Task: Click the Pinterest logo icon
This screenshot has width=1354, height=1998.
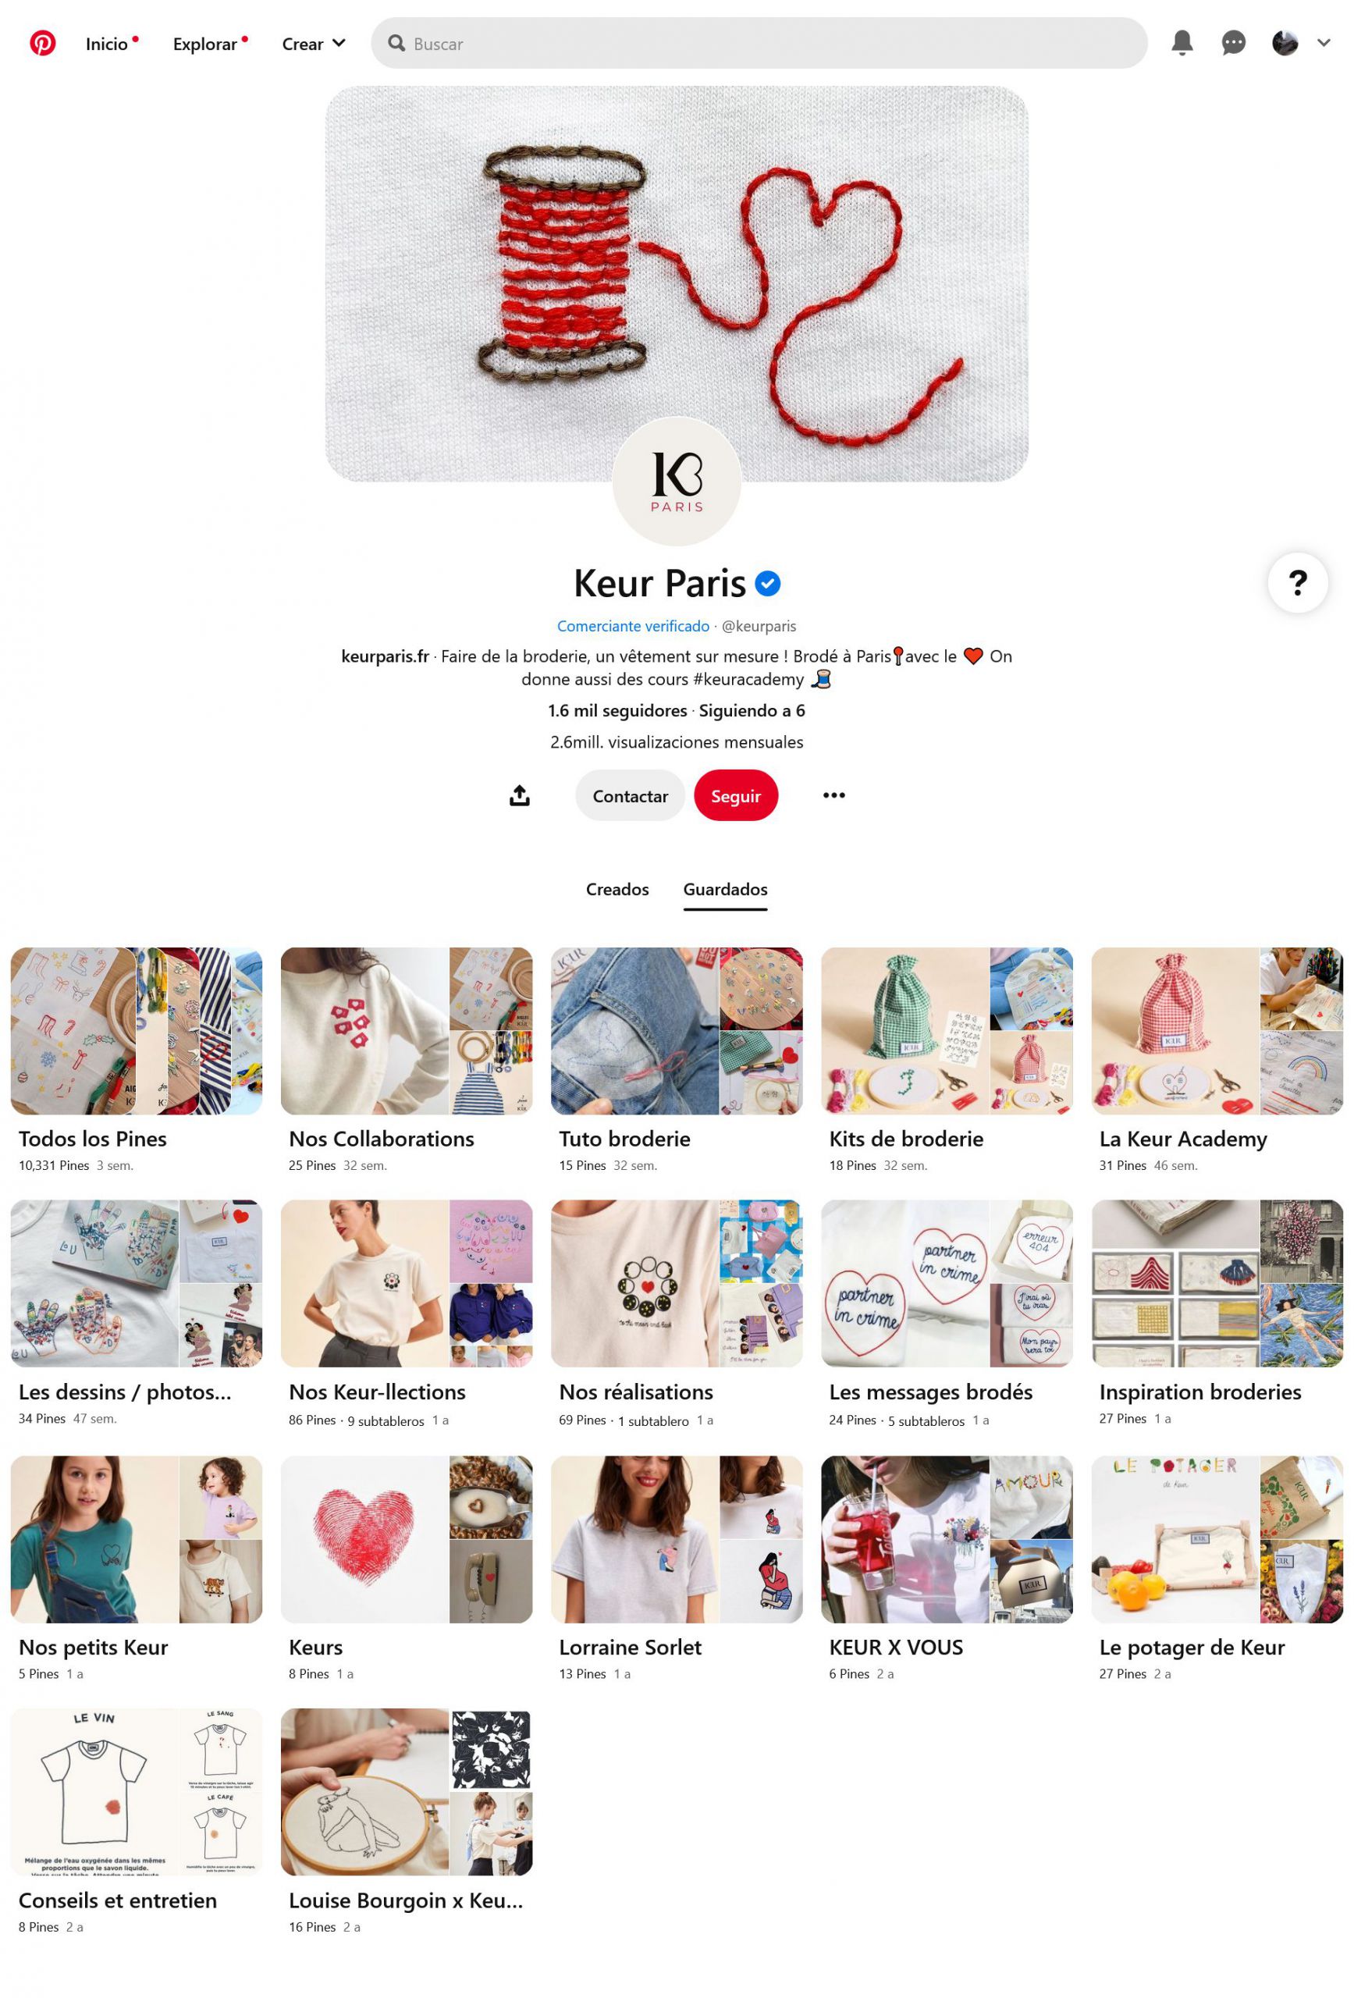Action: point(42,43)
